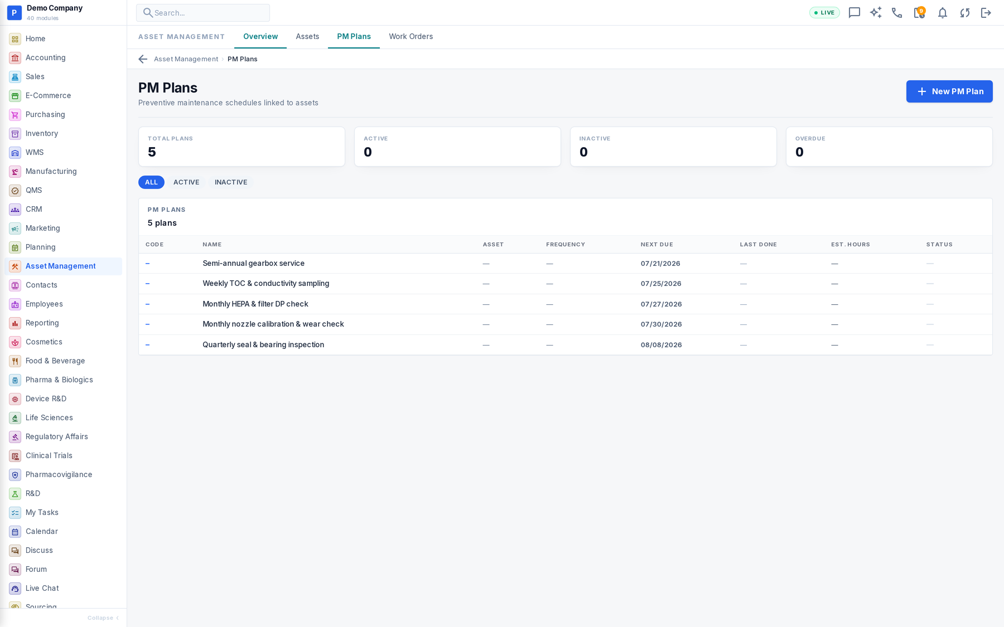Open the chat messages icon in header
The height and width of the screenshot is (627, 1004).
point(854,13)
